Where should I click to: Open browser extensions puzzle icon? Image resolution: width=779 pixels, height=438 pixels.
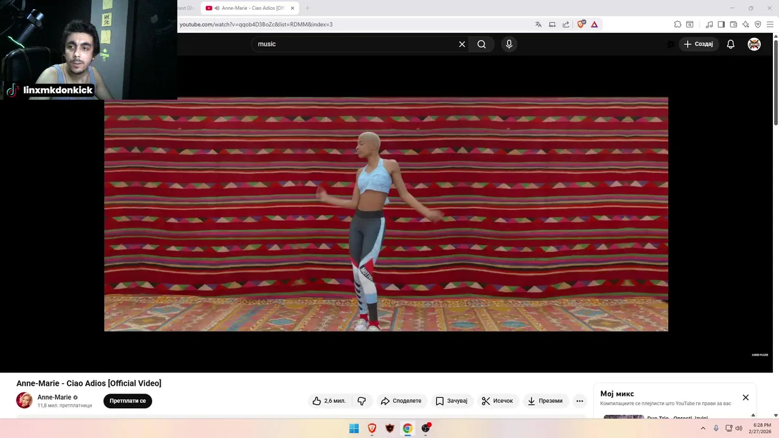(x=677, y=24)
